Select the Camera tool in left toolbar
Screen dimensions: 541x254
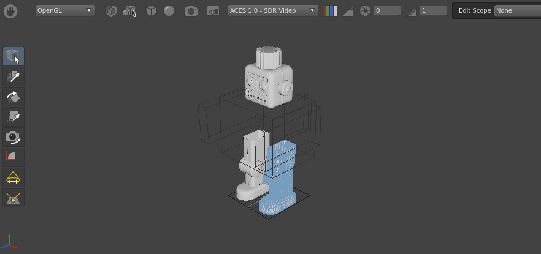(x=13, y=137)
